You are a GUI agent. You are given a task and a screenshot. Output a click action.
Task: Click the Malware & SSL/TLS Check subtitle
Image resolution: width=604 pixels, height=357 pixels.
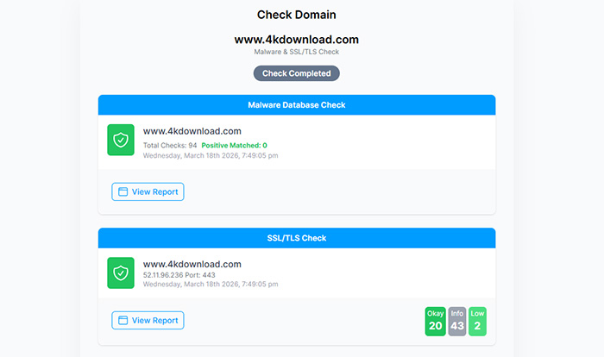coord(297,52)
